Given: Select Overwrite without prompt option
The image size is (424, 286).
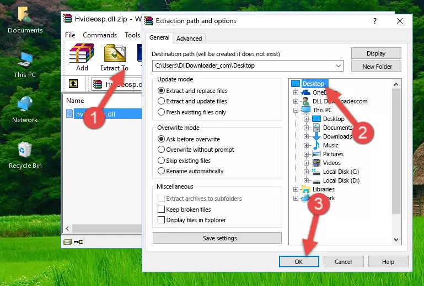Looking at the screenshot, I should pyautogui.click(x=161, y=150).
